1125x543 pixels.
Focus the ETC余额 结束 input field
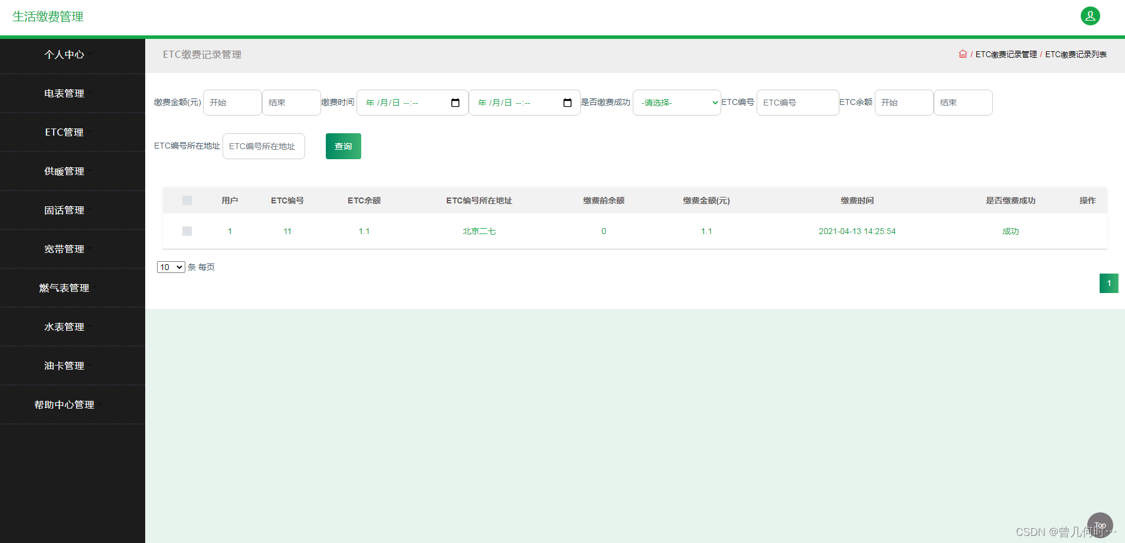(x=963, y=103)
